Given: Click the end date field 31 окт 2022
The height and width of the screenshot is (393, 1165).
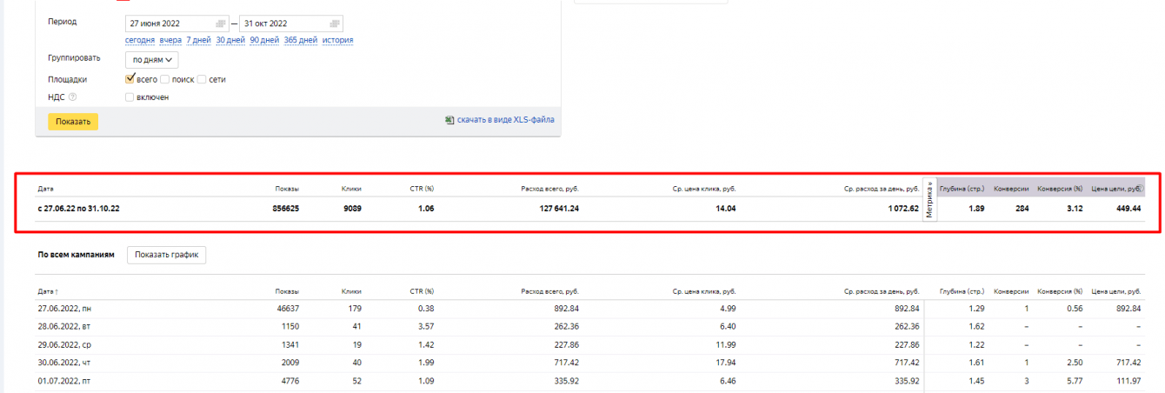Looking at the screenshot, I should [290, 23].
